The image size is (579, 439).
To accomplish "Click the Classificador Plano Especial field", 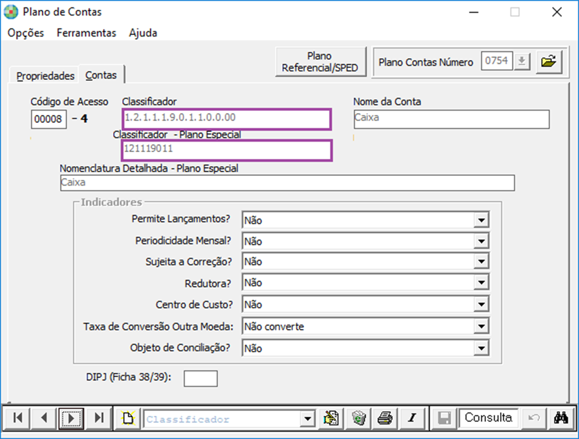I will [227, 150].
